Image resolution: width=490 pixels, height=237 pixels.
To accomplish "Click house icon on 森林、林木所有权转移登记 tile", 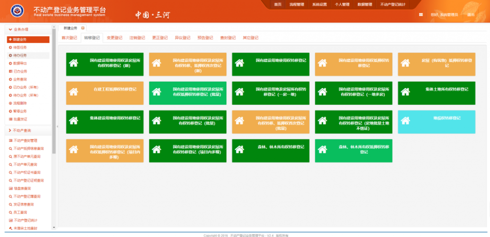I will (x=240, y=151).
